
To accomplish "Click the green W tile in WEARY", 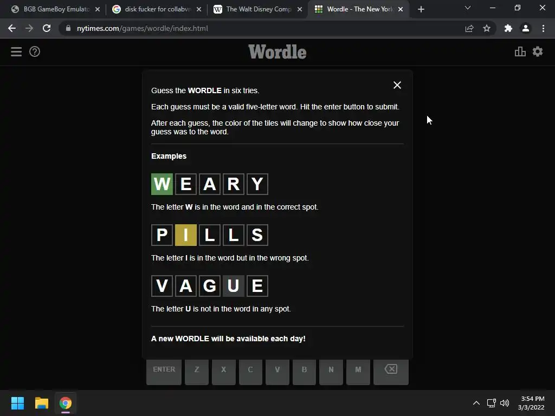I will 162,184.
